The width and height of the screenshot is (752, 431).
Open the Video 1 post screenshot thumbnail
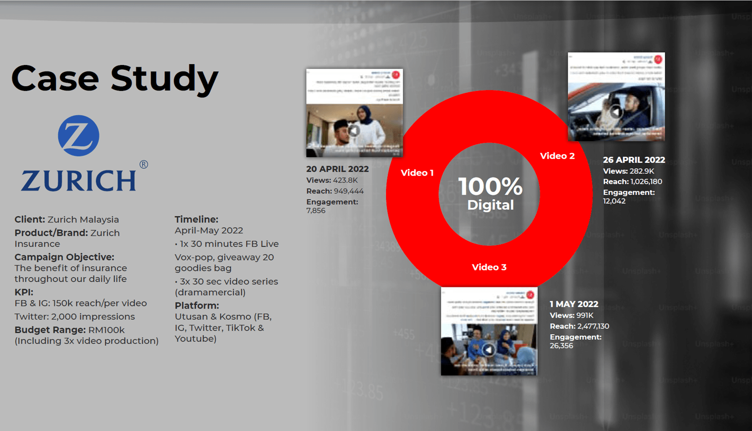(355, 113)
